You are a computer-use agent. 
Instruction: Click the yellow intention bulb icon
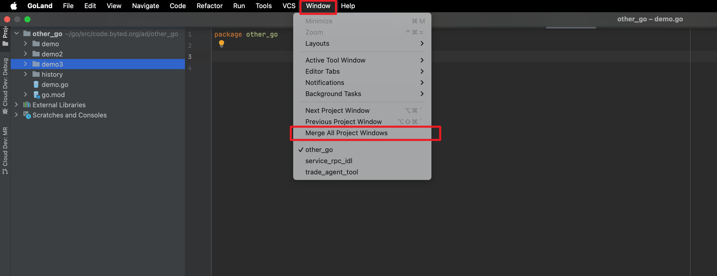pyautogui.click(x=221, y=44)
